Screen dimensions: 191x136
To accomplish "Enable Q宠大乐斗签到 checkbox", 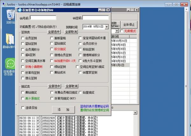I will point(80,61).
